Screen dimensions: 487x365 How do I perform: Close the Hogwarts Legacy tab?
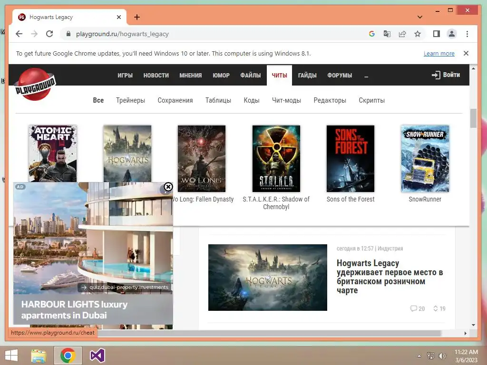pyautogui.click(x=118, y=17)
